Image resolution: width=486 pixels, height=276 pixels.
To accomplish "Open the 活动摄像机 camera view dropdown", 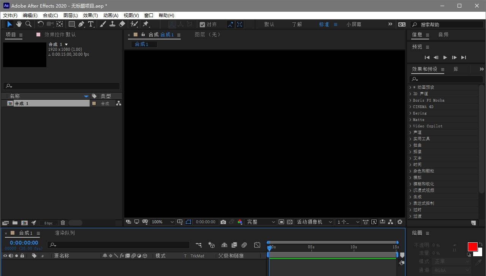I will [314, 222].
